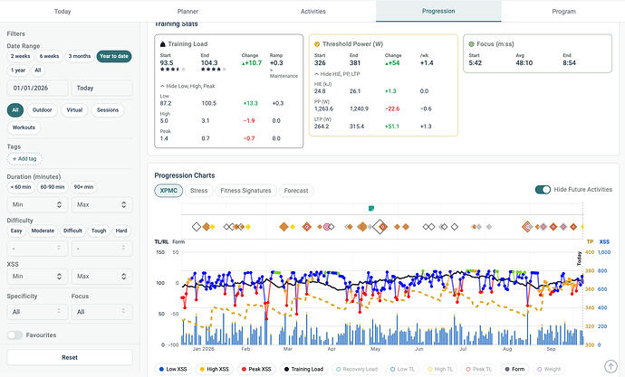Filter by Workouts
Screen dimensions: 625x377
(24, 127)
